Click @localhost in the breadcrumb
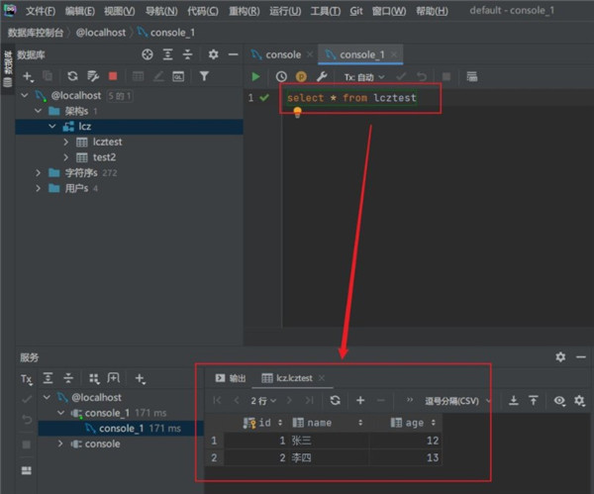Image resolution: width=594 pixels, height=494 pixels. [x=101, y=33]
